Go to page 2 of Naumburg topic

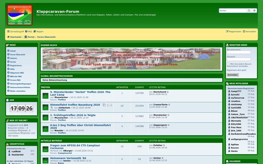coord(111,105)
